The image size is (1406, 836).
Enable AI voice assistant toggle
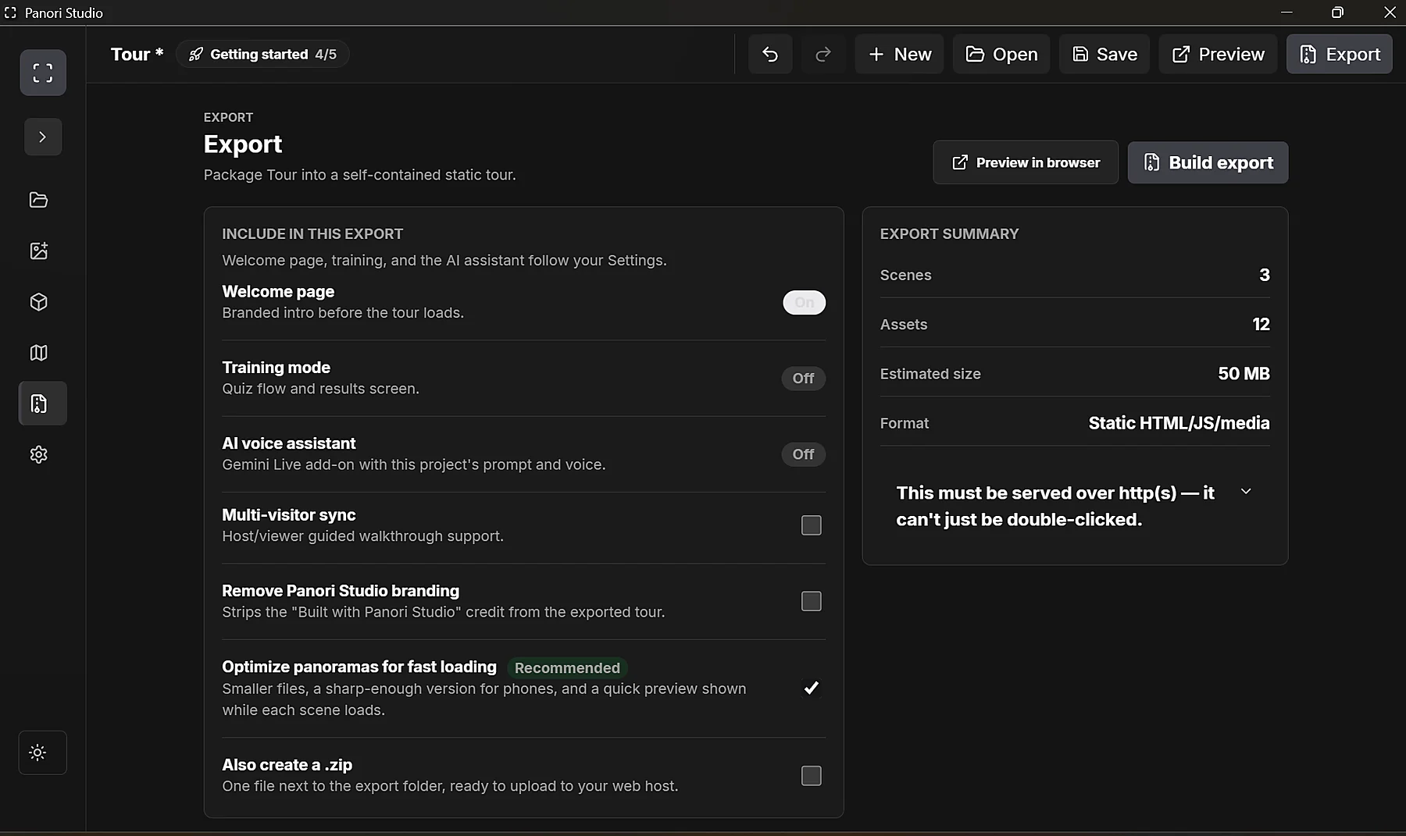click(803, 454)
